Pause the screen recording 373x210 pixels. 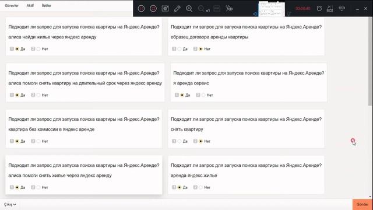(141, 9)
